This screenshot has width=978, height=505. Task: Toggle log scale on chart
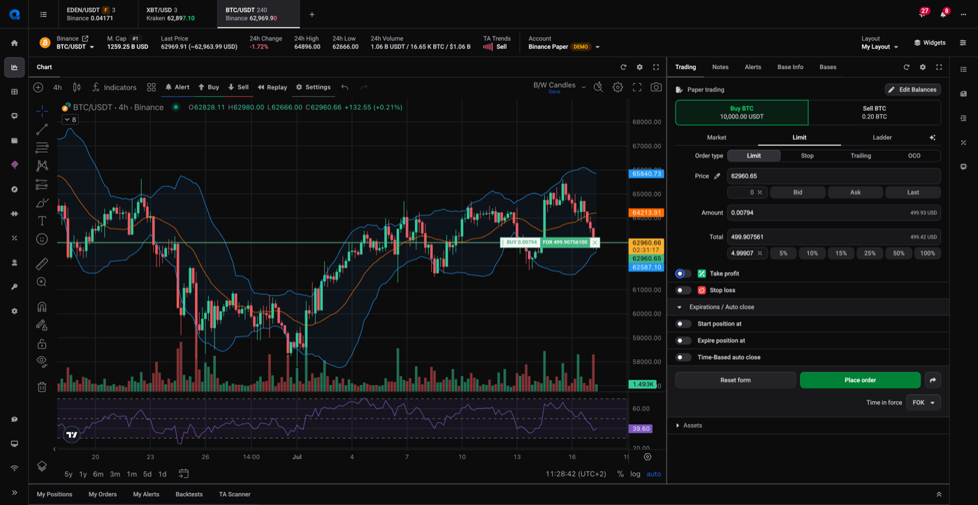pos(635,474)
